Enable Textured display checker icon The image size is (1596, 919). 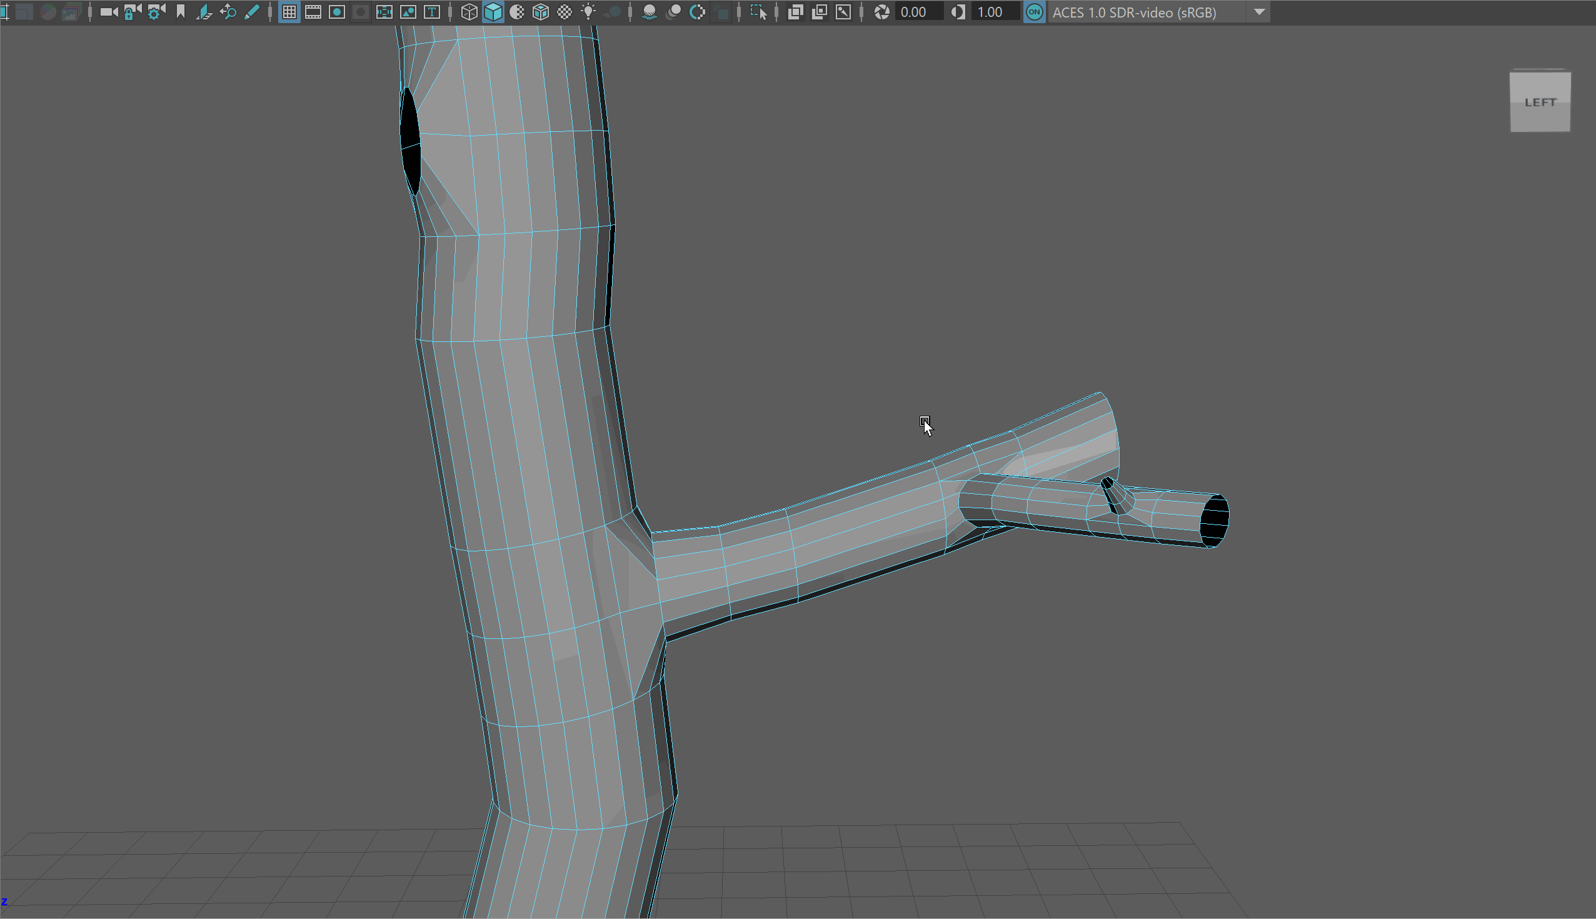coord(565,12)
